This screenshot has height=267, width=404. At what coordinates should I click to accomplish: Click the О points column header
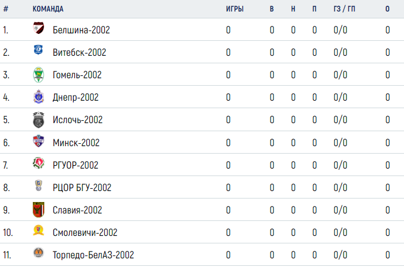387,9
